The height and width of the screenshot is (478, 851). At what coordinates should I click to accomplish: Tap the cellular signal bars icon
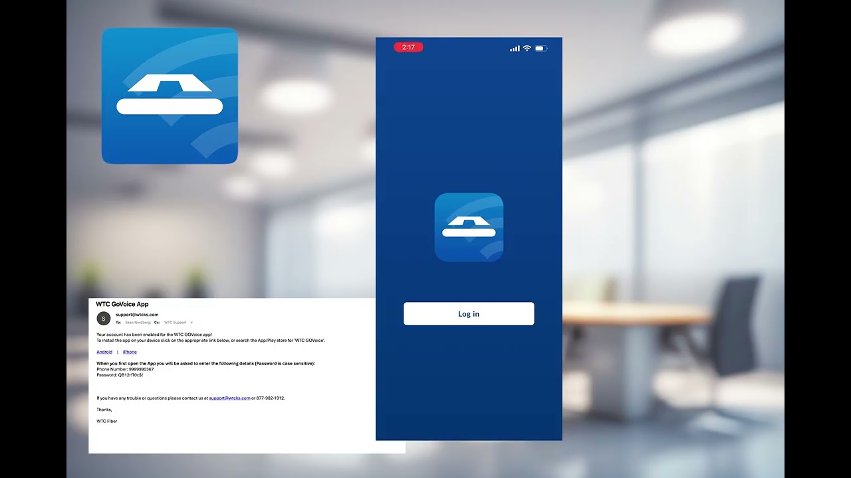pos(515,48)
